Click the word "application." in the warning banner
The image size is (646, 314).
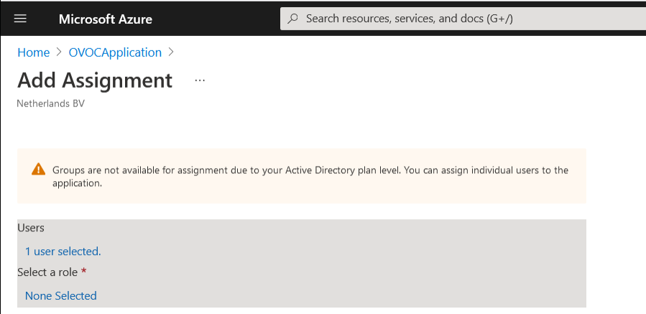click(x=77, y=183)
